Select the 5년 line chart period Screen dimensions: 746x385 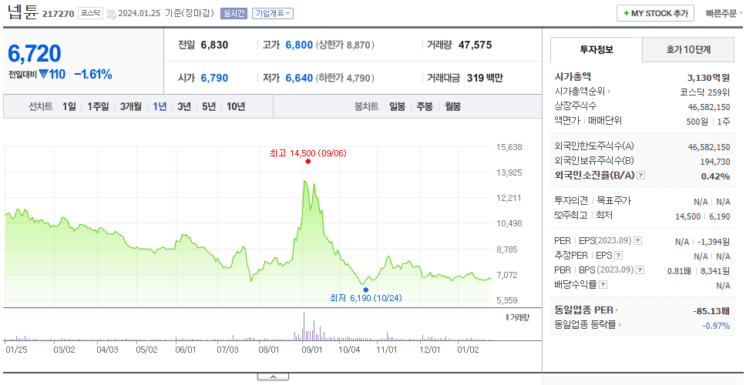click(x=209, y=106)
